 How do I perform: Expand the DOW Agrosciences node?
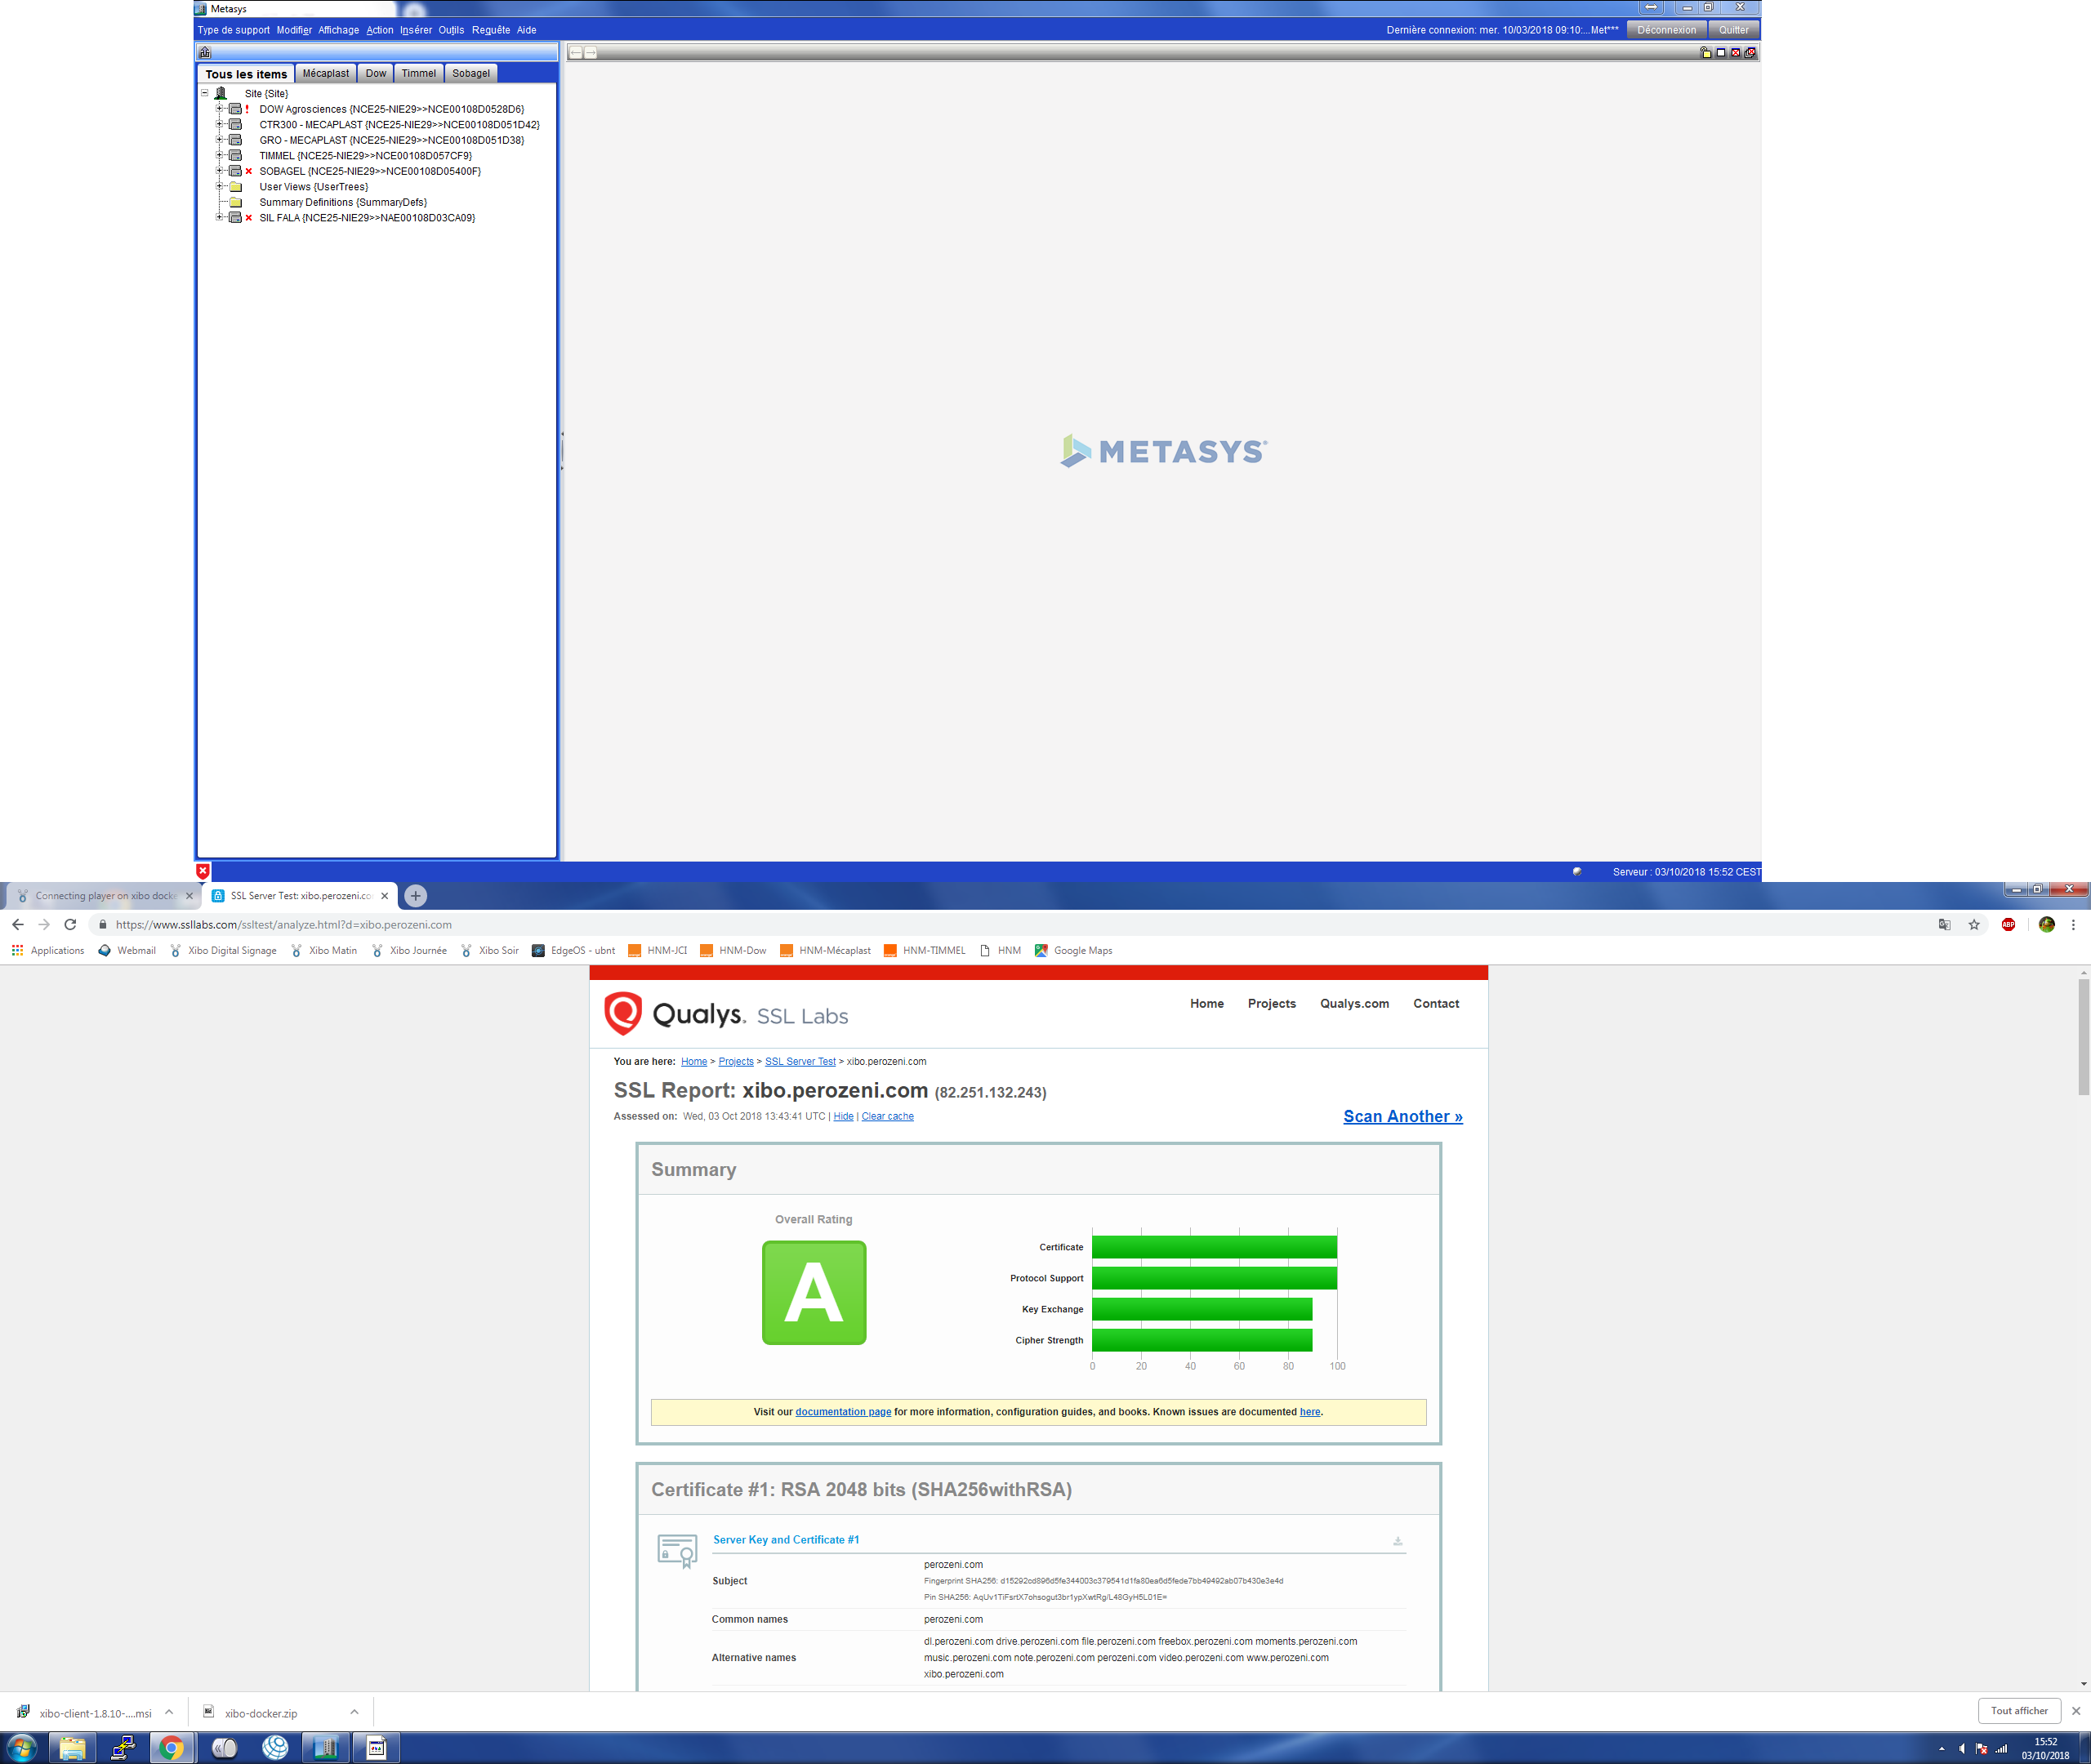[x=220, y=108]
